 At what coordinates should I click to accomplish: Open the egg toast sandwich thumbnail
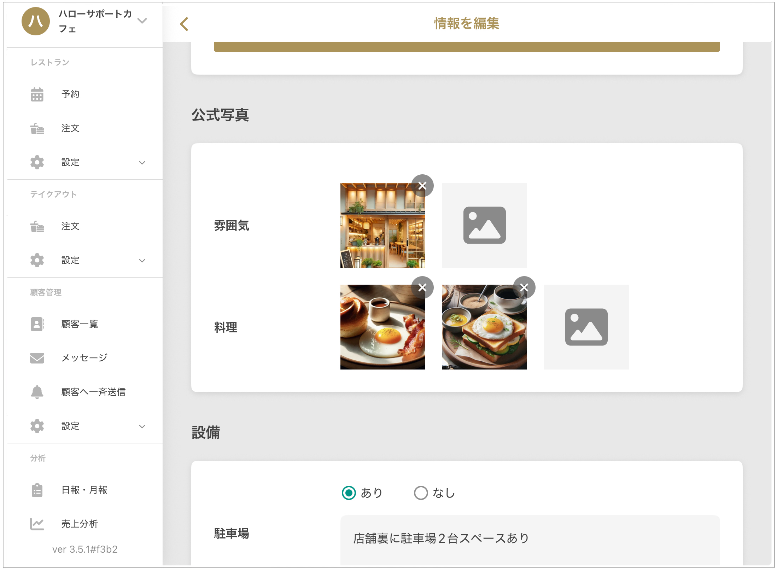(x=484, y=327)
